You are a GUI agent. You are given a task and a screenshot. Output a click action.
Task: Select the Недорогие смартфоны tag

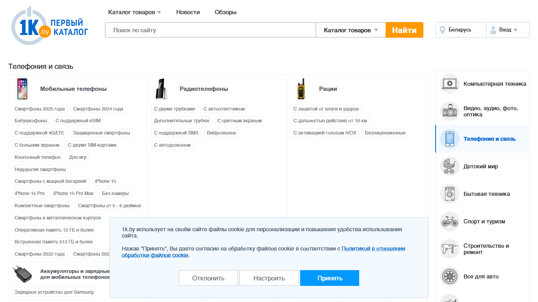40,169
